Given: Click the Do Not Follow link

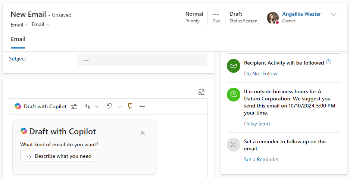Looking at the screenshot, I should point(261,74).
